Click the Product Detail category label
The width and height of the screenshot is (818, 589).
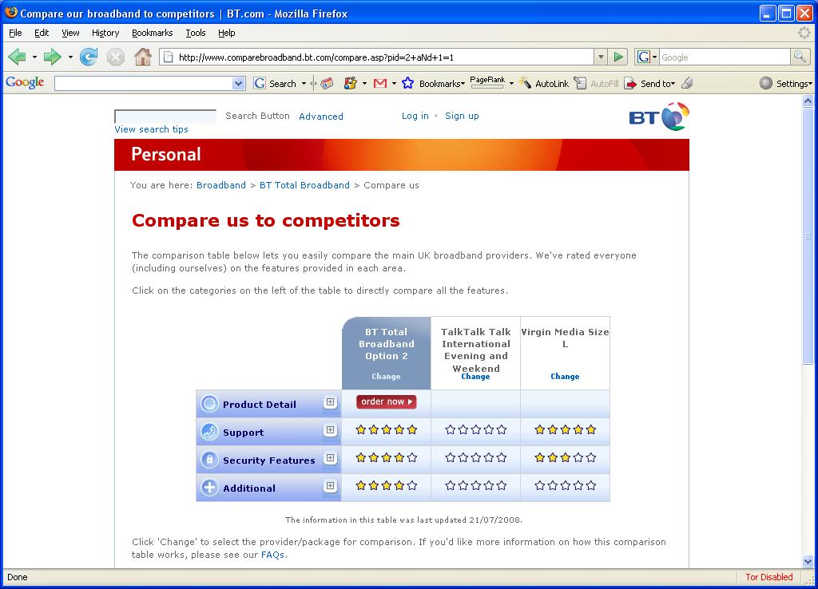point(260,404)
